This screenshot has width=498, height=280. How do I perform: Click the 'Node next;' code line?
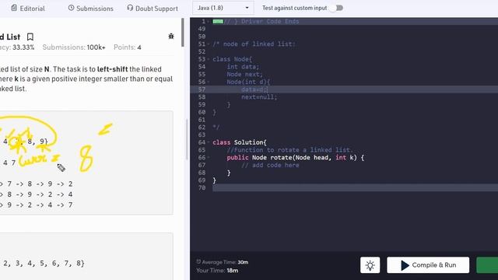(244, 75)
